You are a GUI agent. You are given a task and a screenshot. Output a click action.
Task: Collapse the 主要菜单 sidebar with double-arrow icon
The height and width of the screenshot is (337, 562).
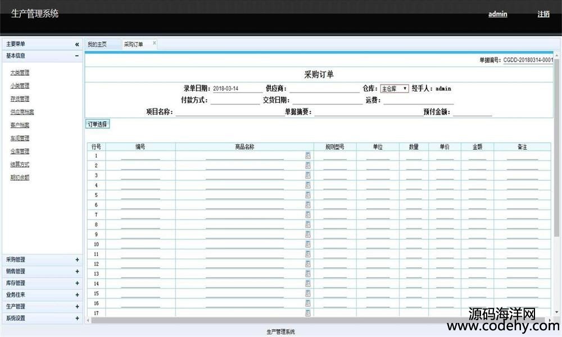click(77, 44)
